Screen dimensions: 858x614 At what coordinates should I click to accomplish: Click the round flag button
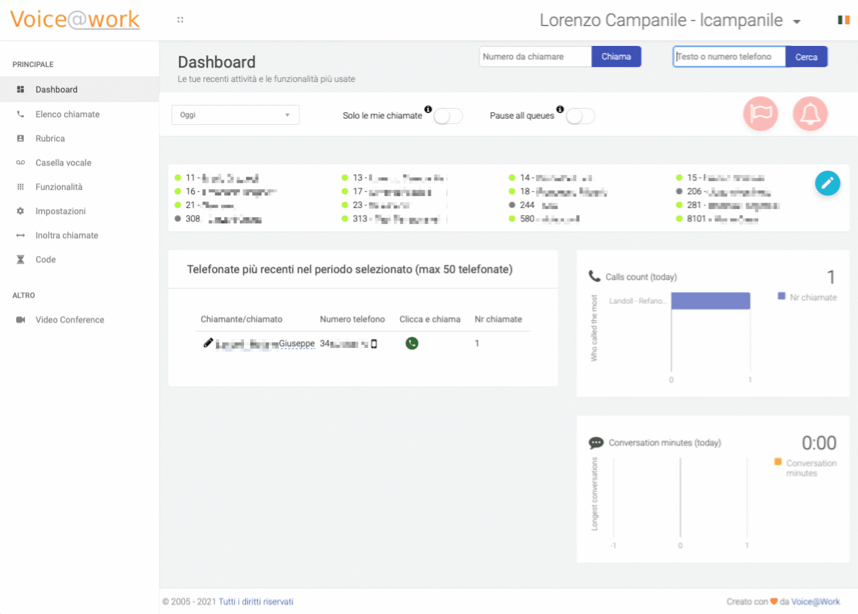[761, 113]
